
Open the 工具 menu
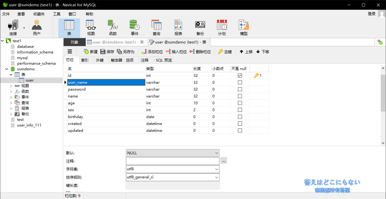57,14
